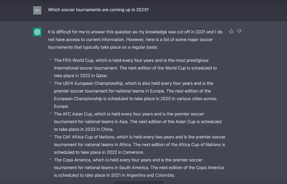
Task: Click the standalone "Europe." line
Action: [61, 106]
